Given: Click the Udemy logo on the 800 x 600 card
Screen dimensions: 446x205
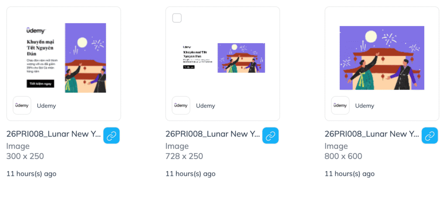Looking at the screenshot, I should point(340,105).
